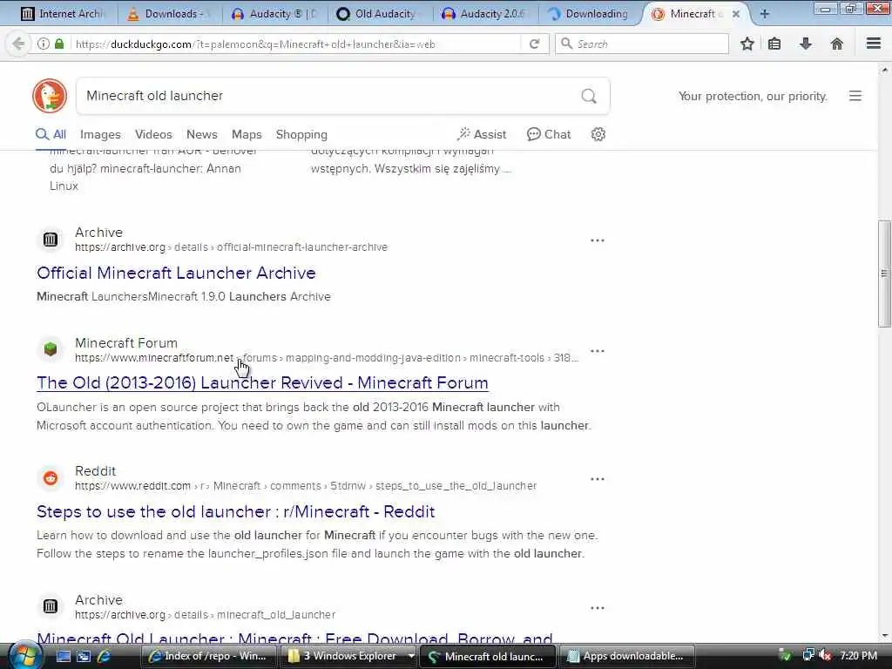The width and height of the screenshot is (892, 669).
Task: Click the page vertical scrollbar thumb
Action: point(884,274)
